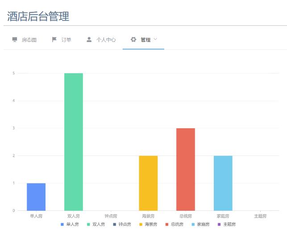Screen dimensions: 287x242
Task: Click the 双人房 x-axis label
Action: click(x=74, y=216)
